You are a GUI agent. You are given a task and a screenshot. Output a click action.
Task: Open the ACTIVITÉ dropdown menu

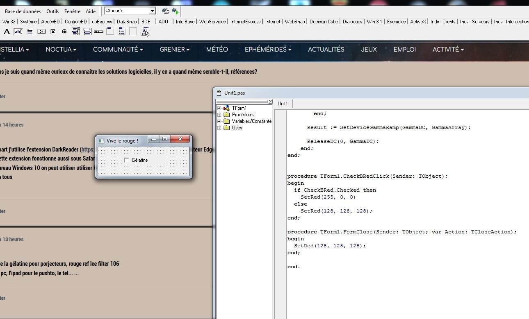(448, 49)
